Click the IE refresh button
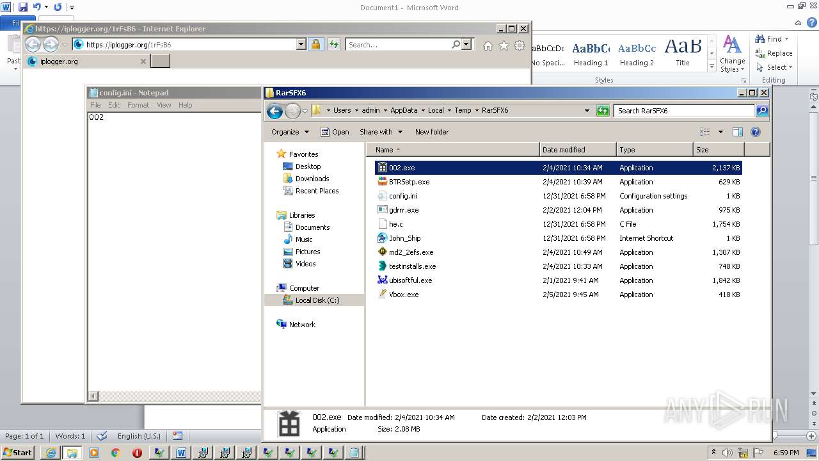The width and height of the screenshot is (819, 461). [333, 44]
